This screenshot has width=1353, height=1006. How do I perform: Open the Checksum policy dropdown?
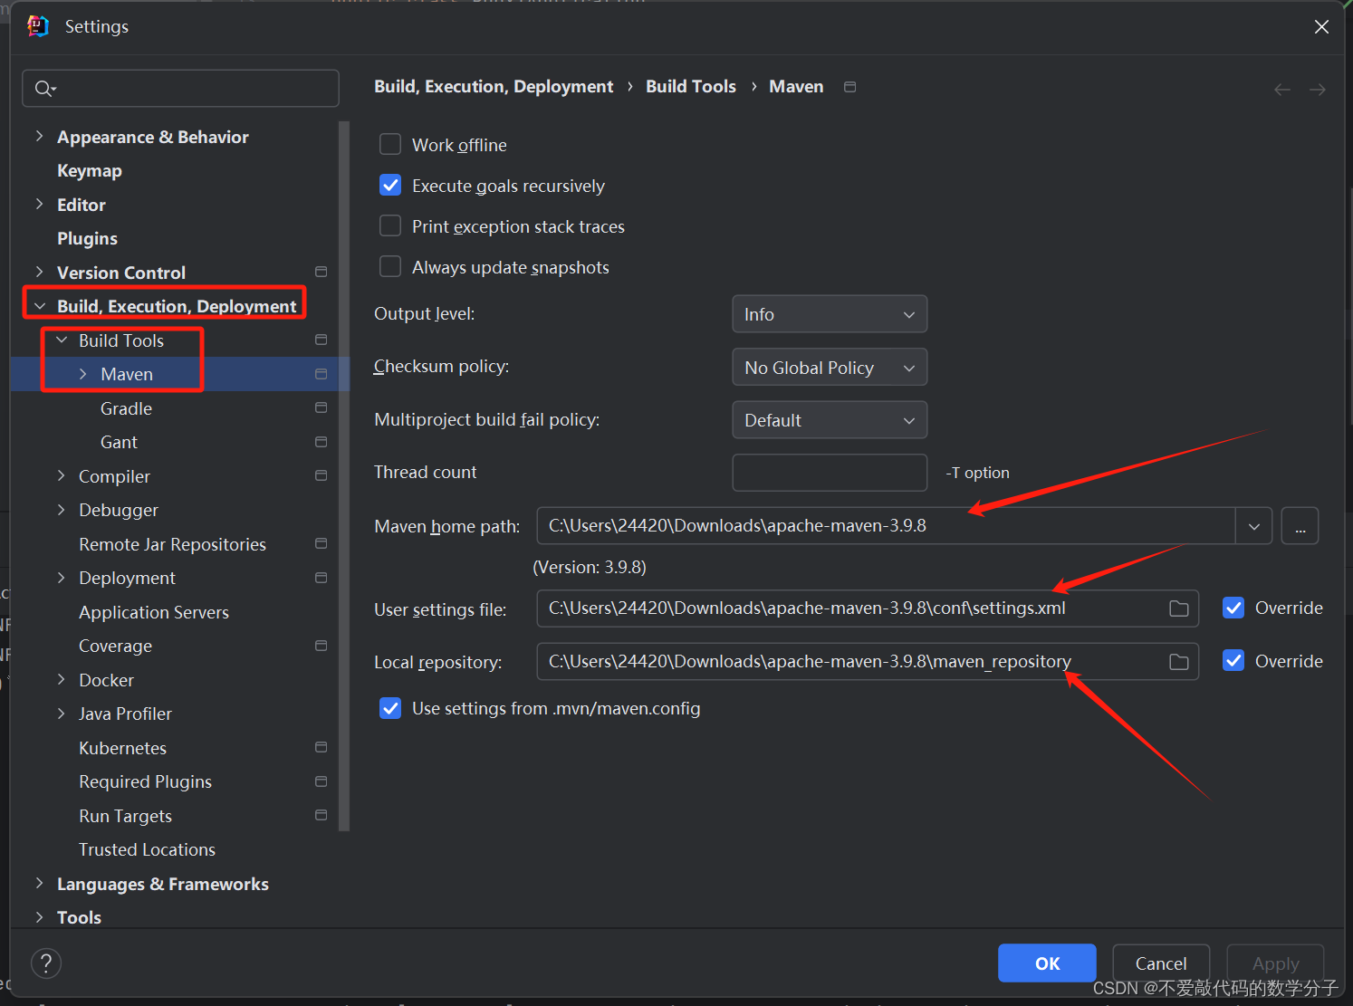[830, 367]
